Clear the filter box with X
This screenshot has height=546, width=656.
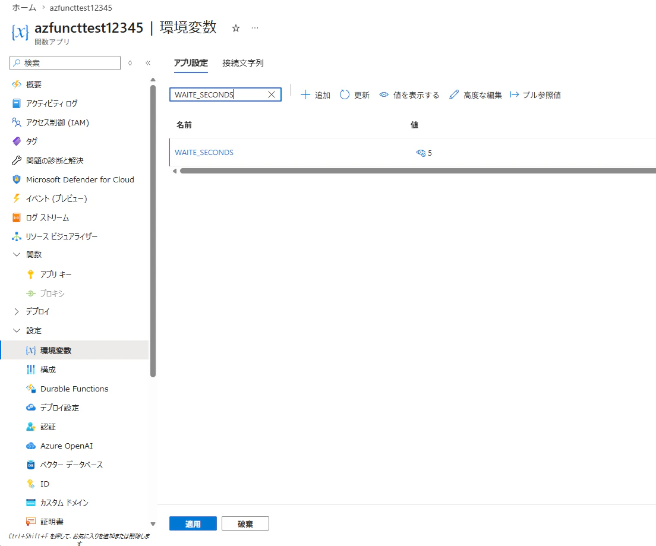[272, 94]
